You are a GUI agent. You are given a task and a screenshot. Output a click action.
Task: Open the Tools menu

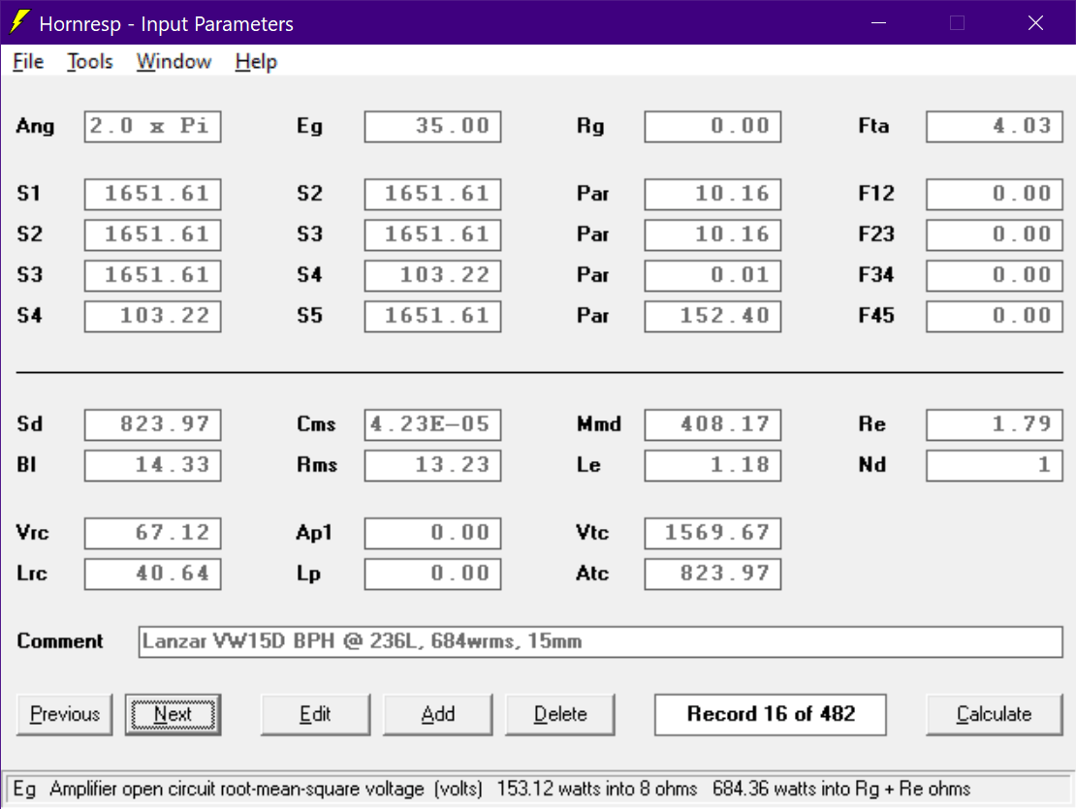pos(90,62)
